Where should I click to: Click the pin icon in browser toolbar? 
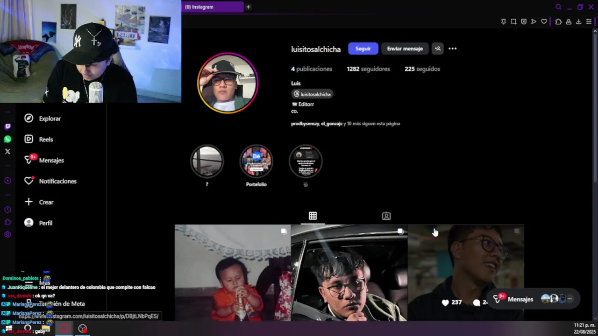click(503, 21)
